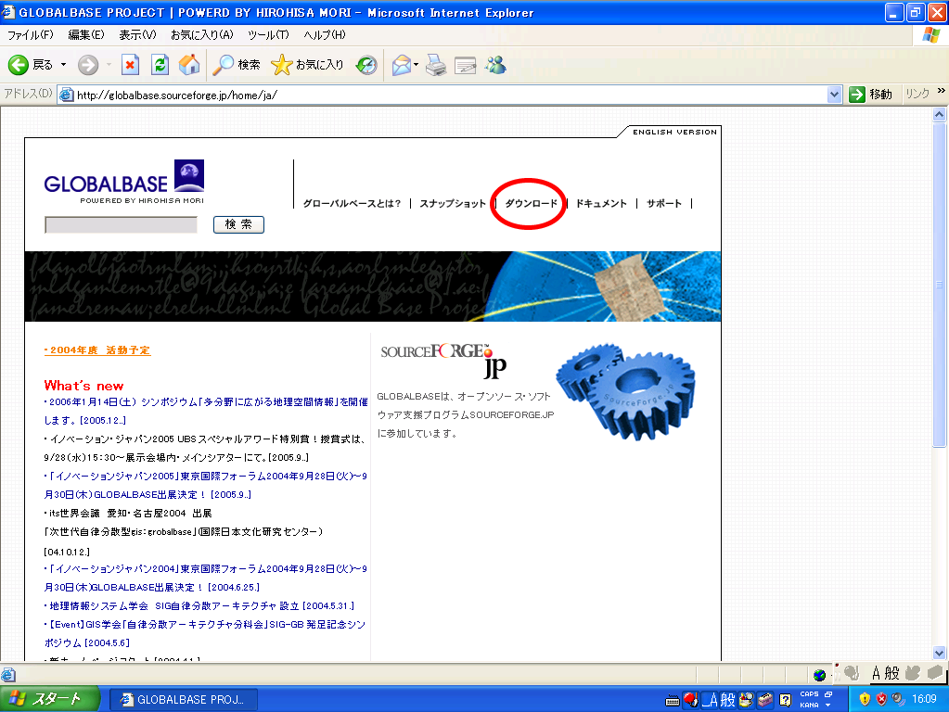Open dropdown next to Back button

coord(64,65)
